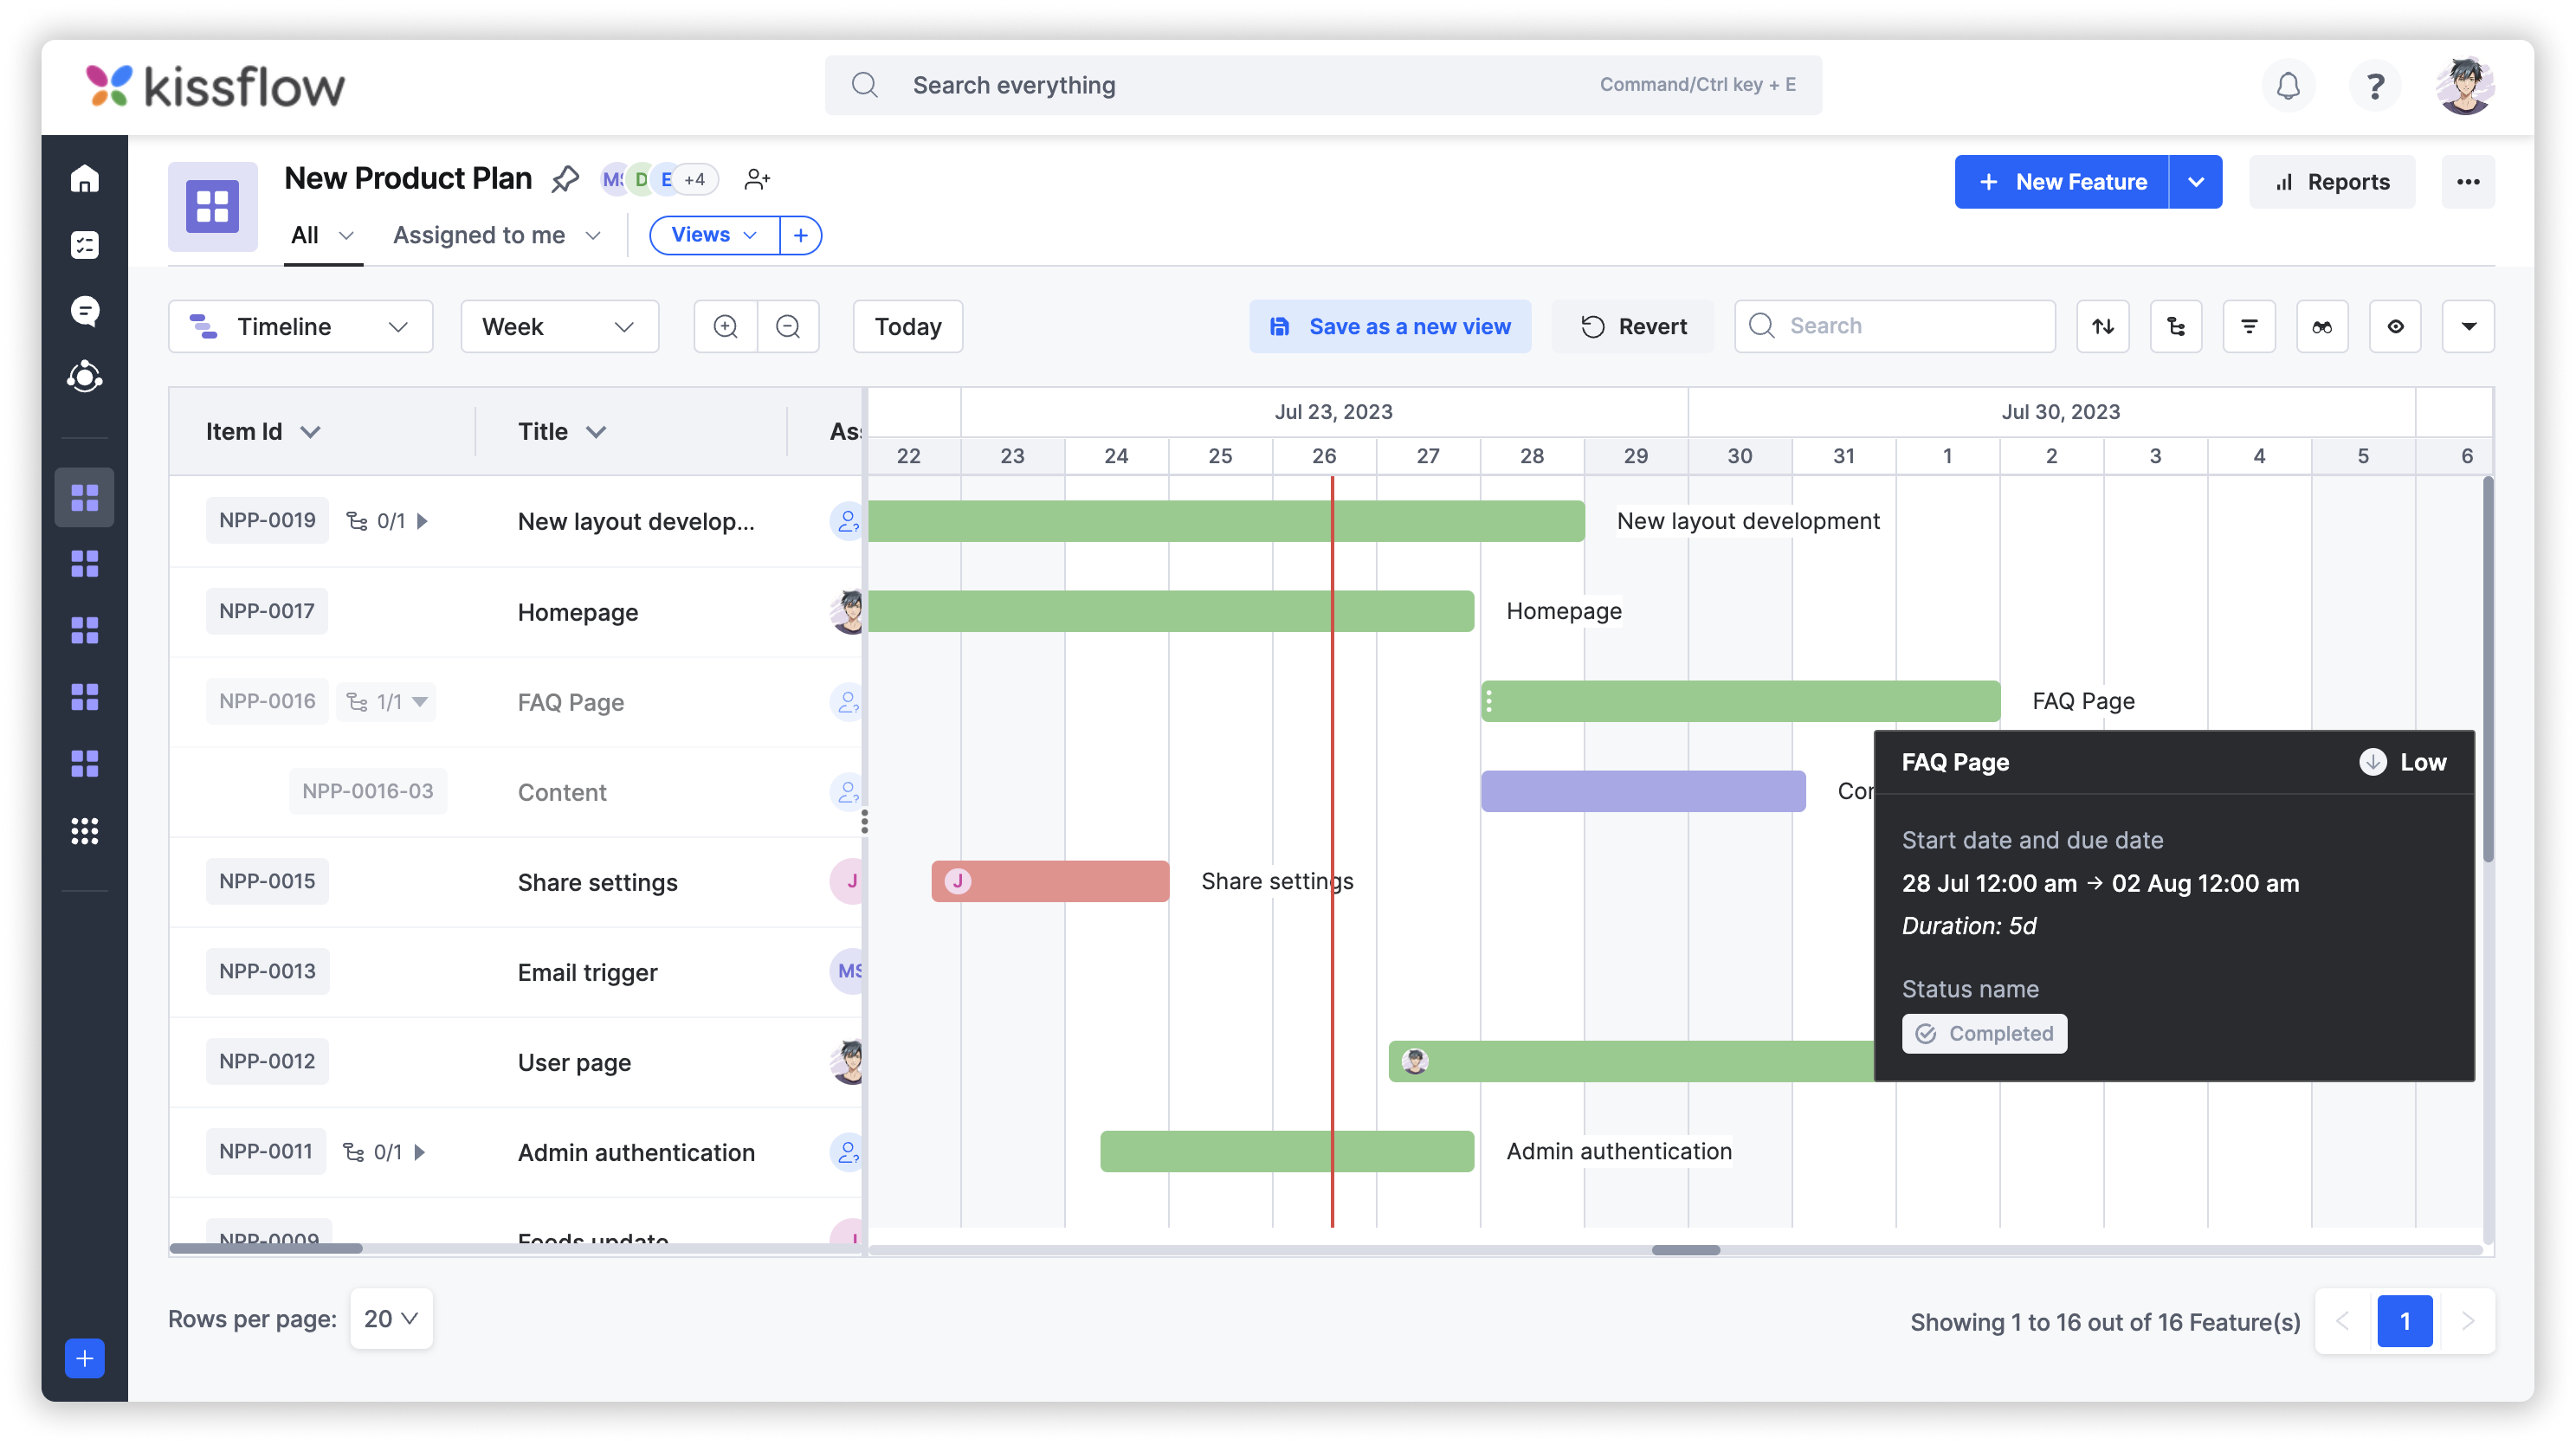Collapse subitems of NPP-0016

[x=420, y=701]
